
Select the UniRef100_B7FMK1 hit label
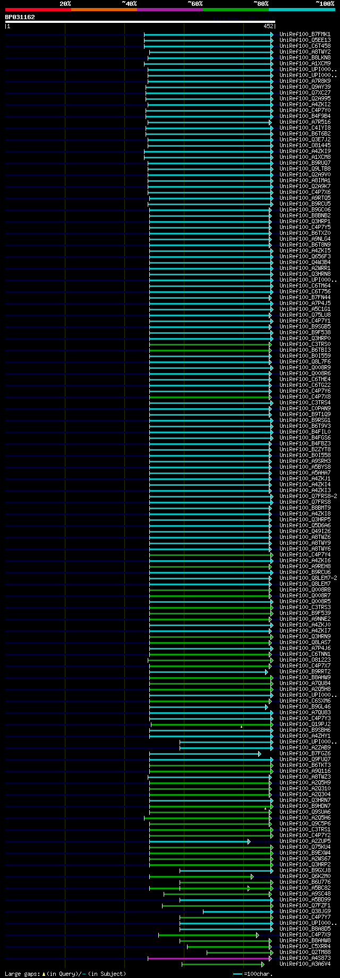point(305,34)
